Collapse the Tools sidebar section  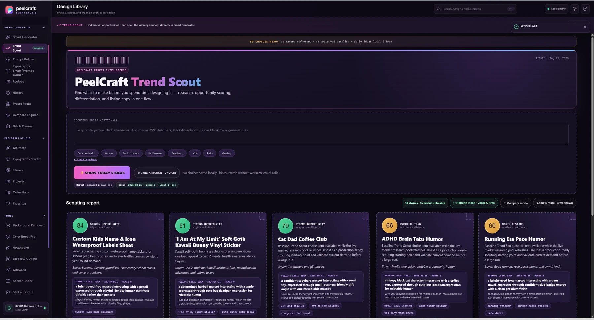click(44, 216)
